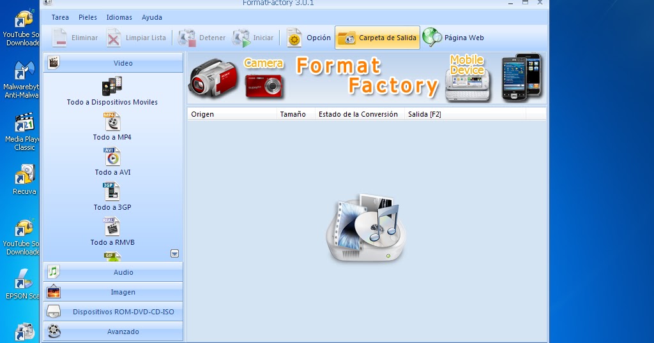Open the Recuva desktop shortcut
This screenshot has height=343, width=654.
[x=24, y=179]
